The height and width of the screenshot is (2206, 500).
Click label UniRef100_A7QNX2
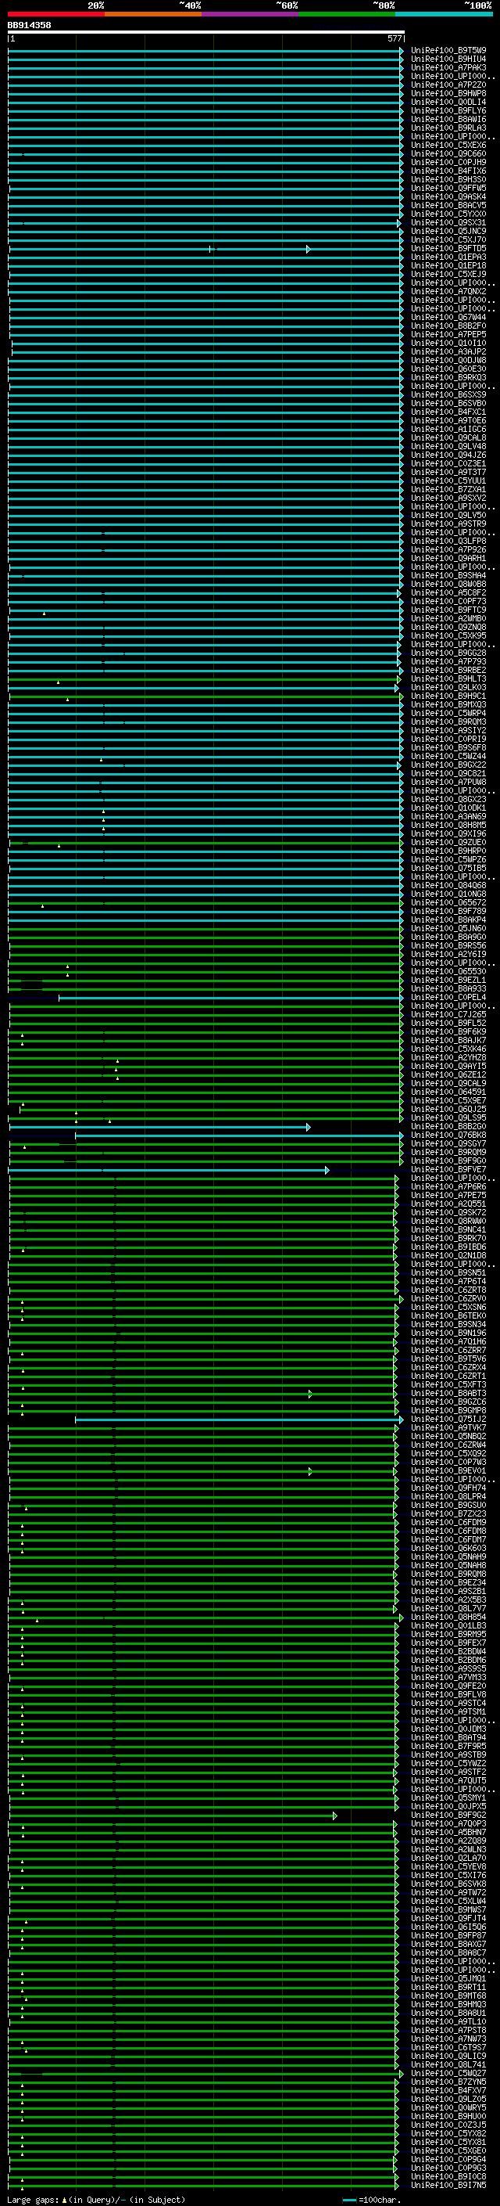click(448, 291)
